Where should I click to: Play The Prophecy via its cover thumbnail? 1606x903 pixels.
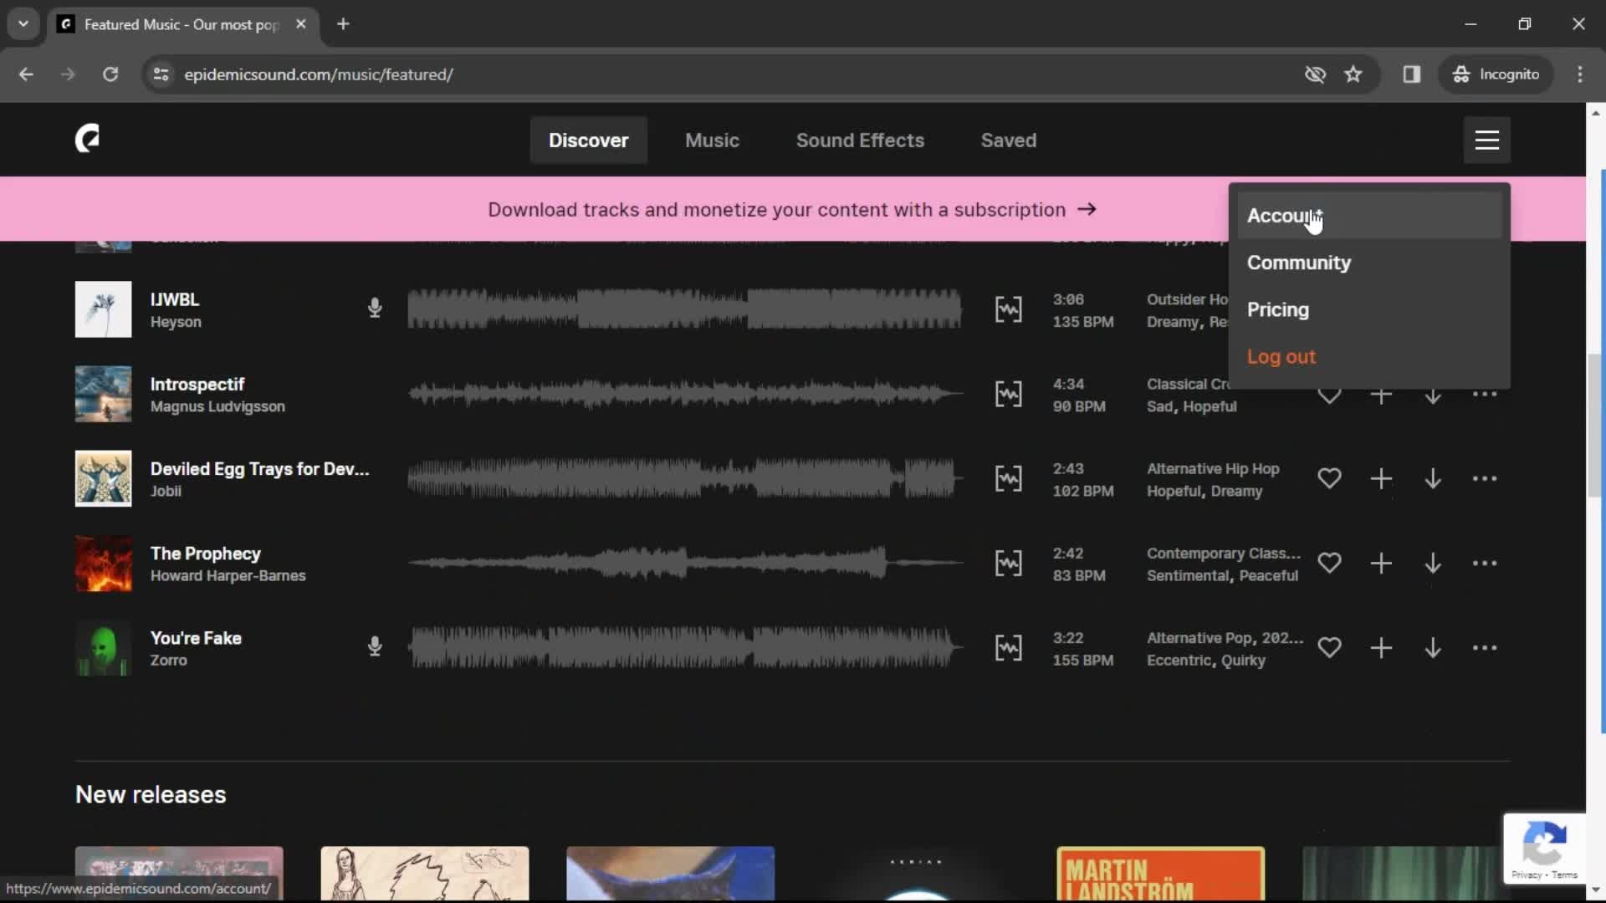(x=103, y=564)
